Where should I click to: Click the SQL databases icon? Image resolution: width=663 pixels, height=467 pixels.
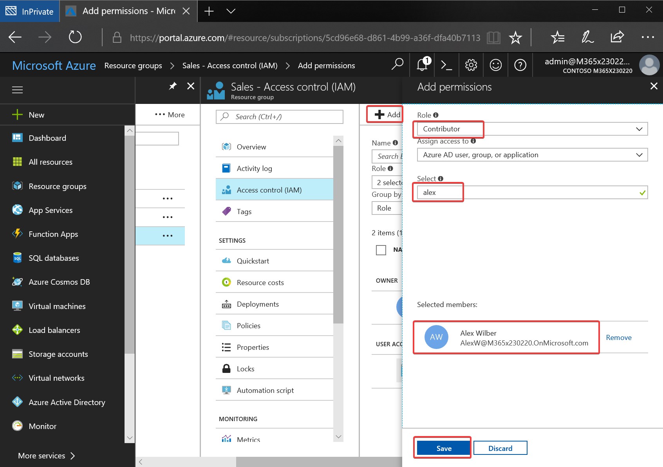click(x=17, y=258)
